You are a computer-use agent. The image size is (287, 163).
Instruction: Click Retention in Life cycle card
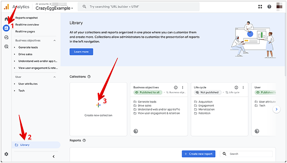(x=204, y=113)
